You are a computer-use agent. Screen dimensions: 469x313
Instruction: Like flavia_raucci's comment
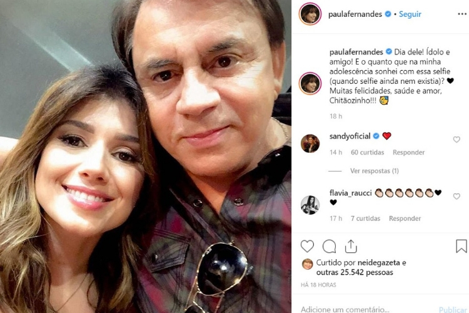click(x=456, y=197)
